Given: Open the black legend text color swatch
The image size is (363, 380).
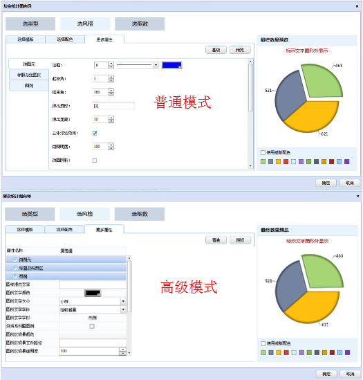Looking at the screenshot, I should tap(93, 293).
